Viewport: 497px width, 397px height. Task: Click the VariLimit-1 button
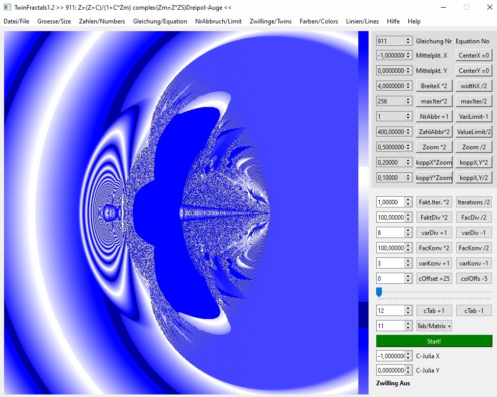coord(474,116)
